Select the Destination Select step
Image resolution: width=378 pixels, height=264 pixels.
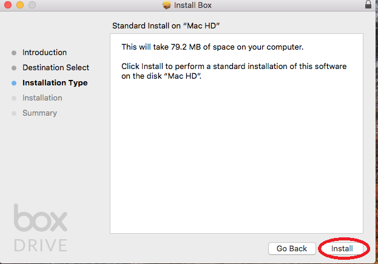tap(56, 68)
